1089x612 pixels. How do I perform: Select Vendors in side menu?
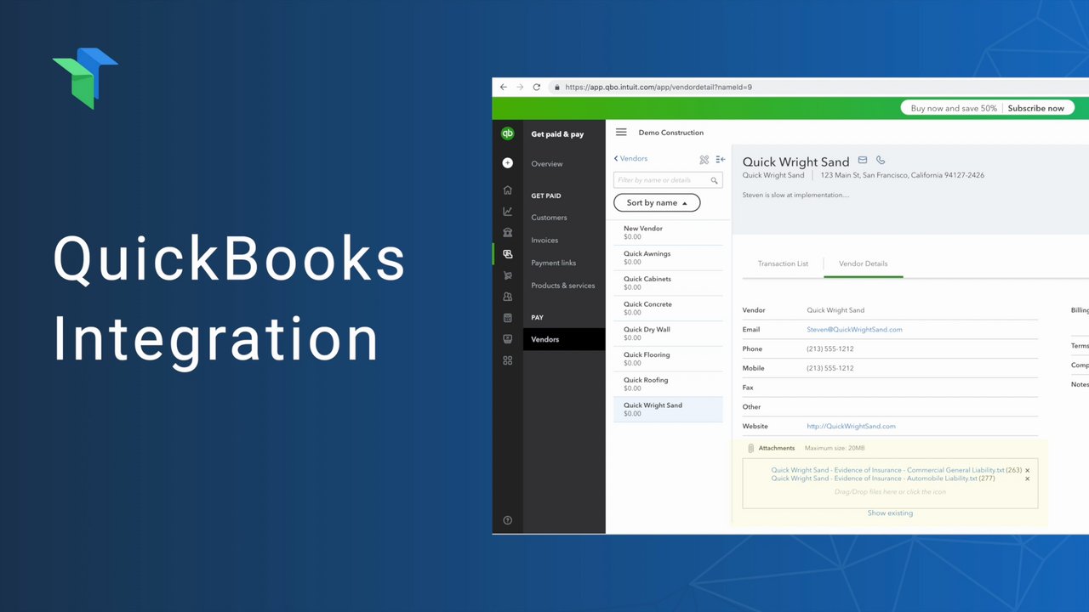[x=564, y=339]
